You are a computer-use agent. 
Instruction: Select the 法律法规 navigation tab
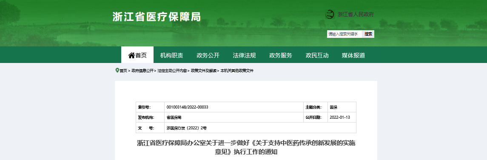click(x=244, y=55)
